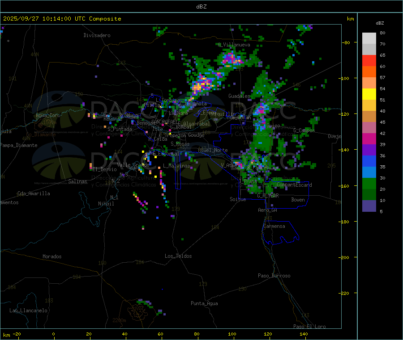The height and width of the screenshot is (340, 403).
Task: Select the Agua_Toro place label
Action: click(48, 115)
